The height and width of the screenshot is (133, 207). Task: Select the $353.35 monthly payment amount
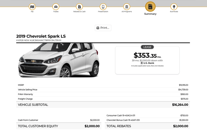147,55
